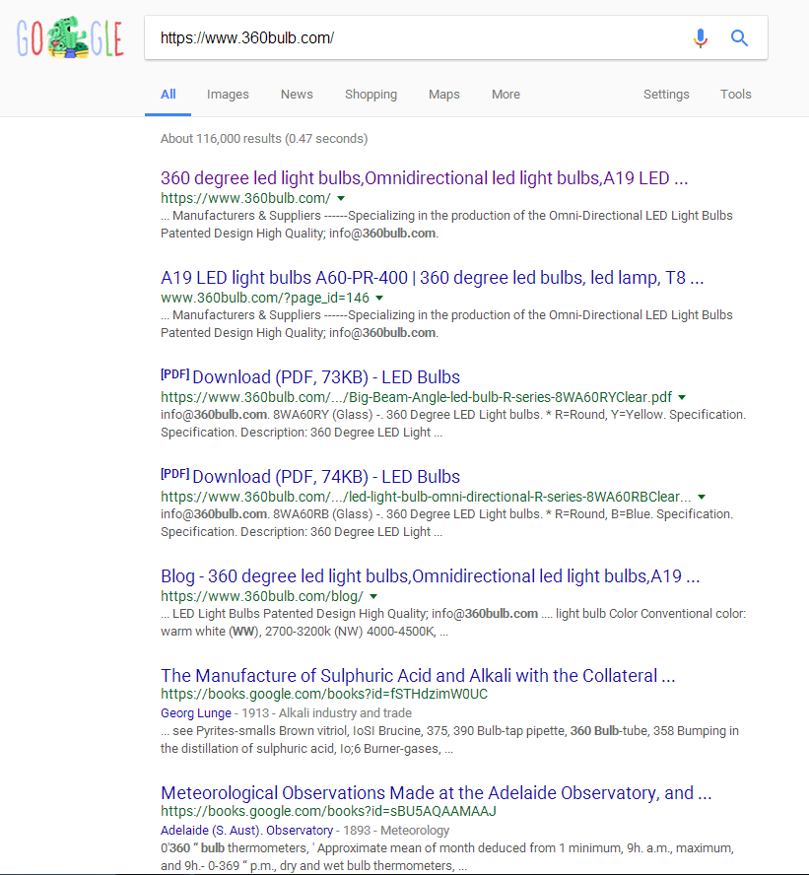Expand dropdown arrow beside ?page_id=146 URL
The width and height of the screenshot is (809, 875).
point(379,298)
